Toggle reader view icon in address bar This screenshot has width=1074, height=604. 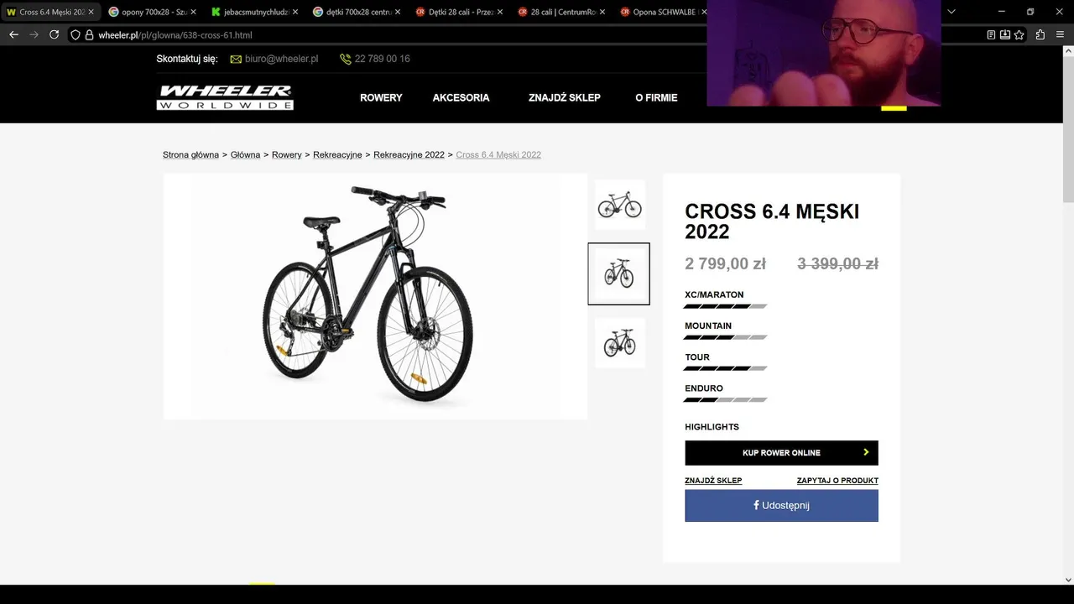(x=991, y=34)
